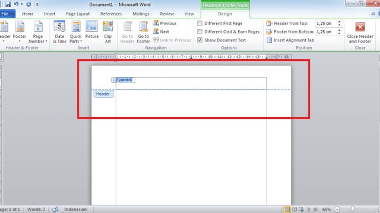The width and height of the screenshot is (380, 213).
Task: Open the References ribbon tab
Action: (x=111, y=14)
